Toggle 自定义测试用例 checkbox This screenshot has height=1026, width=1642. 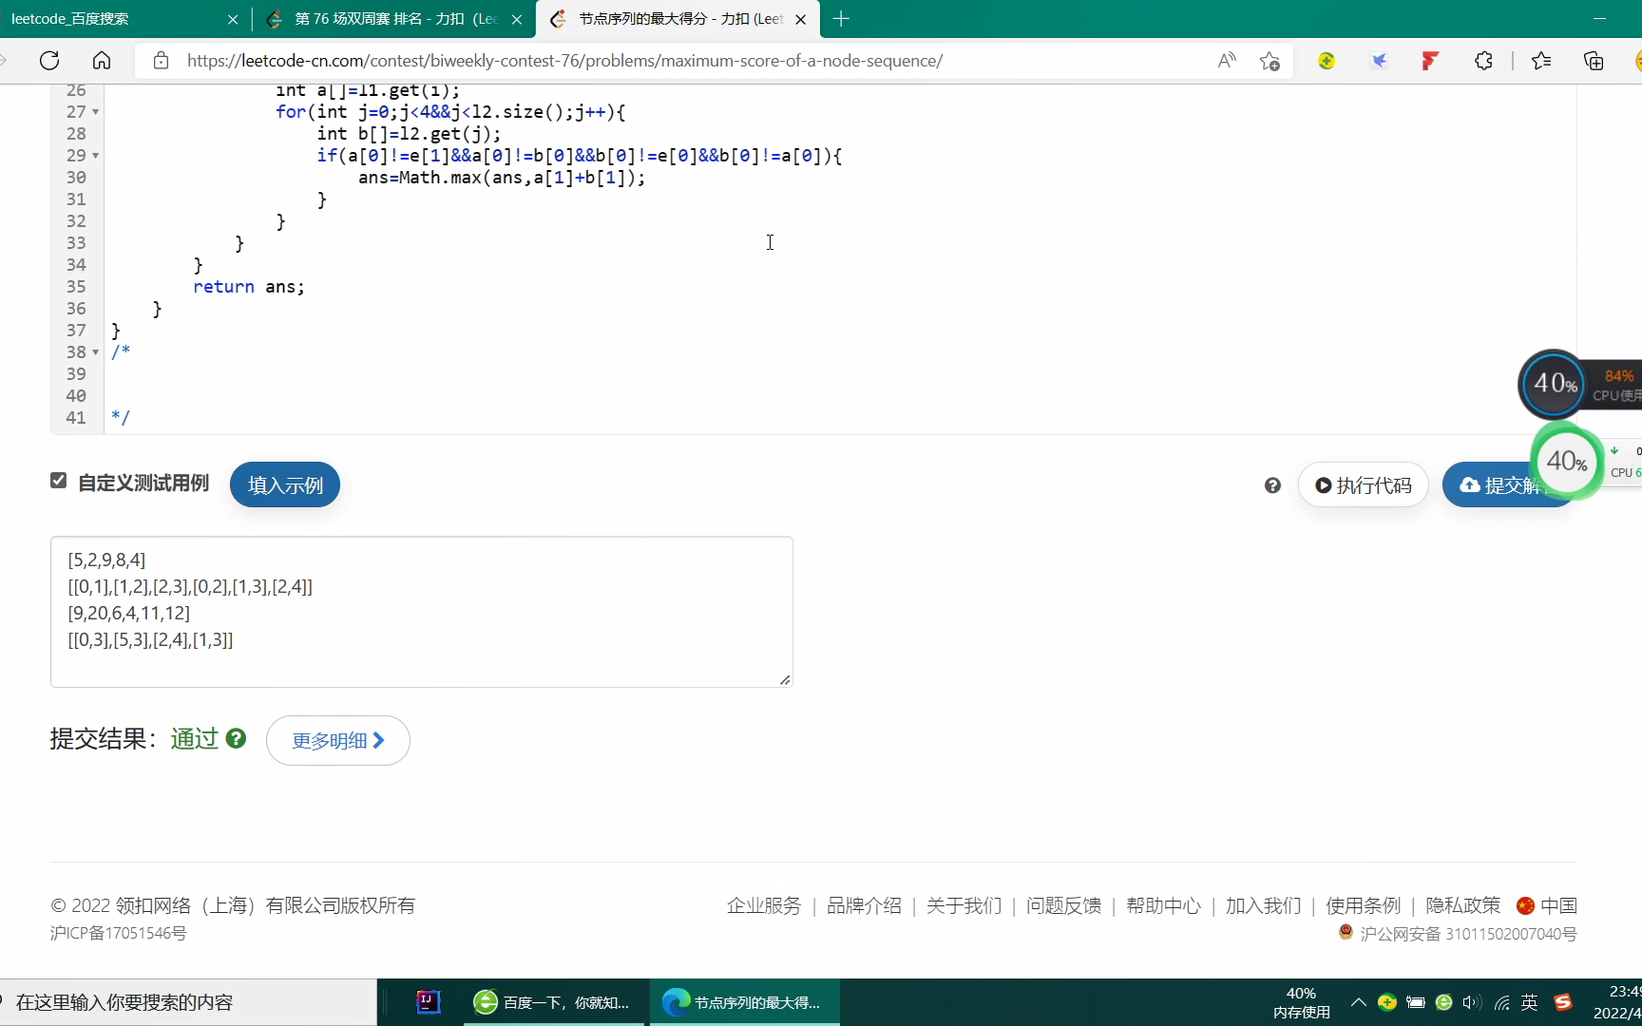59,481
